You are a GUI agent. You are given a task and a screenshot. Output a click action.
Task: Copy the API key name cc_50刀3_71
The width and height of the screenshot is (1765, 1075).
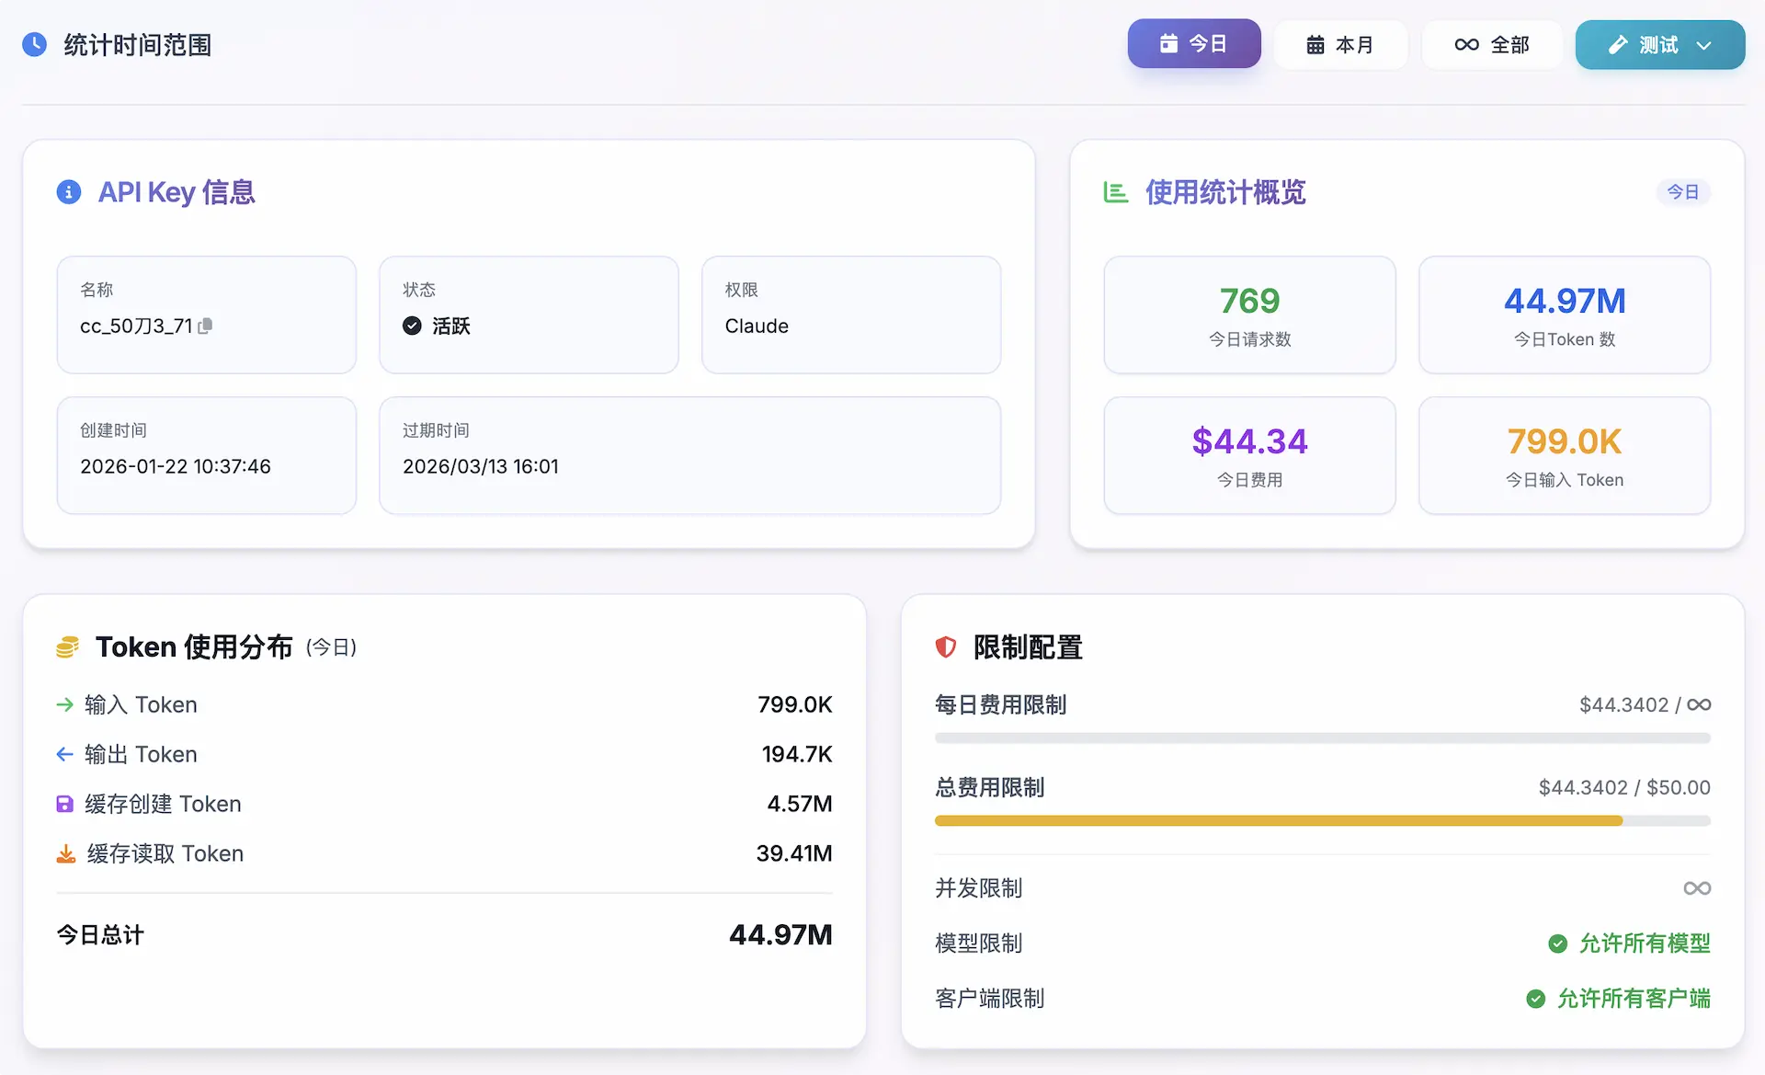pyautogui.click(x=205, y=326)
